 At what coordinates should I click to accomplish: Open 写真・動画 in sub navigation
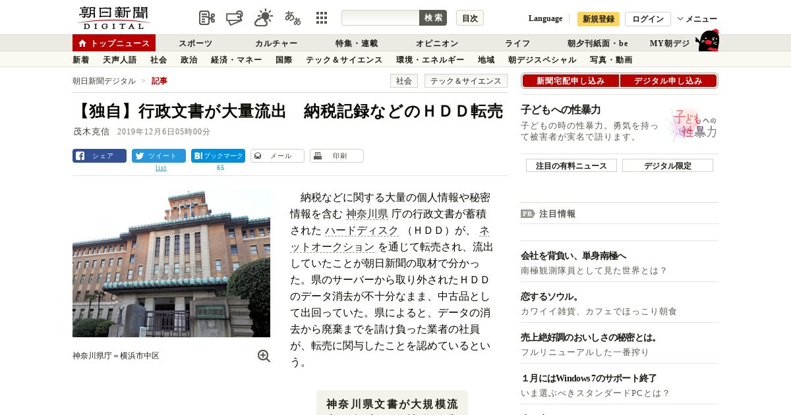click(x=611, y=60)
